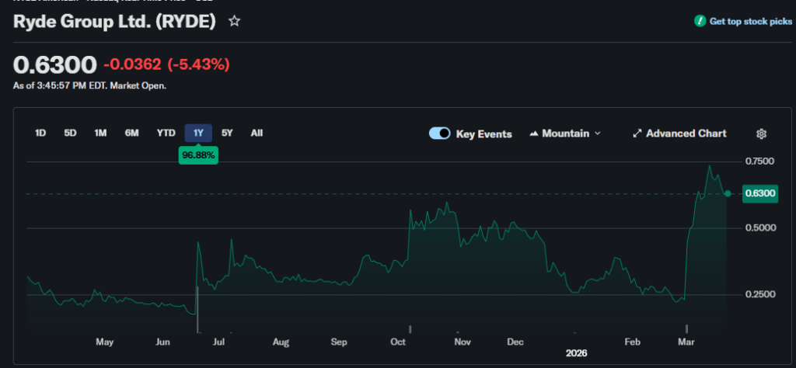Toggle the Key Events switch
This screenshot has width=796, height=368.
coord(440,134)
